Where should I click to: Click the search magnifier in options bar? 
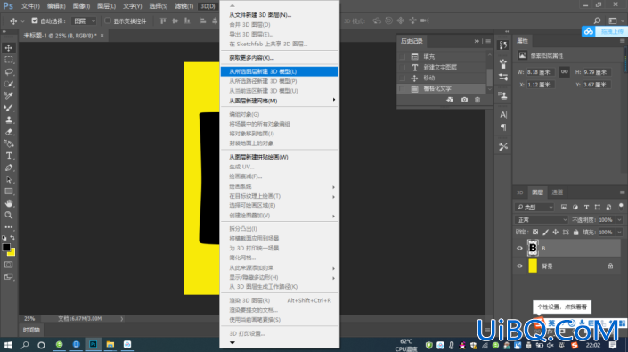[x=597, y=20]
